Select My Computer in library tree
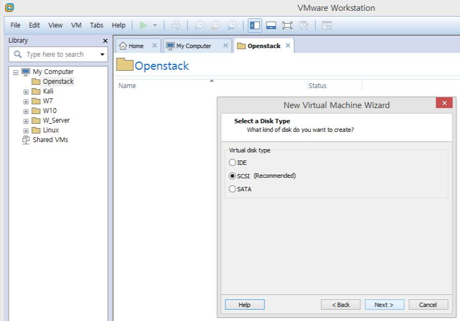 [x=53, y=72]
